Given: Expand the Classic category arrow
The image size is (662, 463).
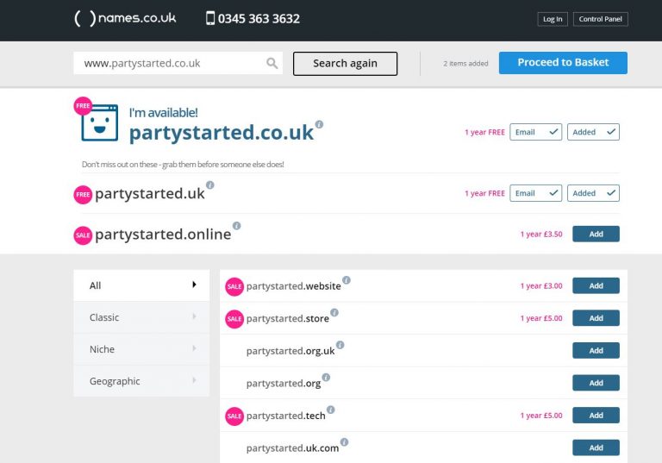Looking at the screenshot, I should click(x=194, y=317).
